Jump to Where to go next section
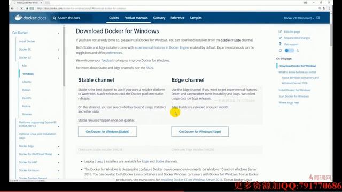Image resolution: width=342 pixels, height=192 pixels. point(289,102)
